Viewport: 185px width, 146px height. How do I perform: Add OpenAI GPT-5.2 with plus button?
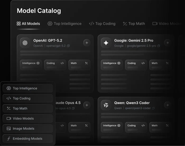point(87,43)
